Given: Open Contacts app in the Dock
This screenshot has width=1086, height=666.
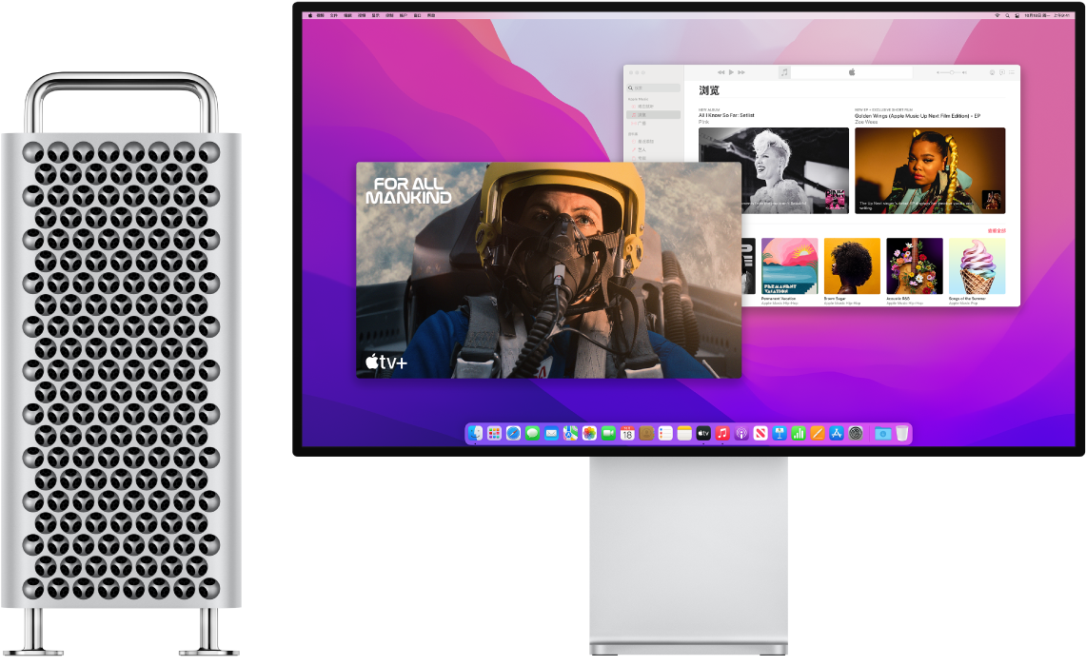Looking at the screenshot, I should 647,434.
